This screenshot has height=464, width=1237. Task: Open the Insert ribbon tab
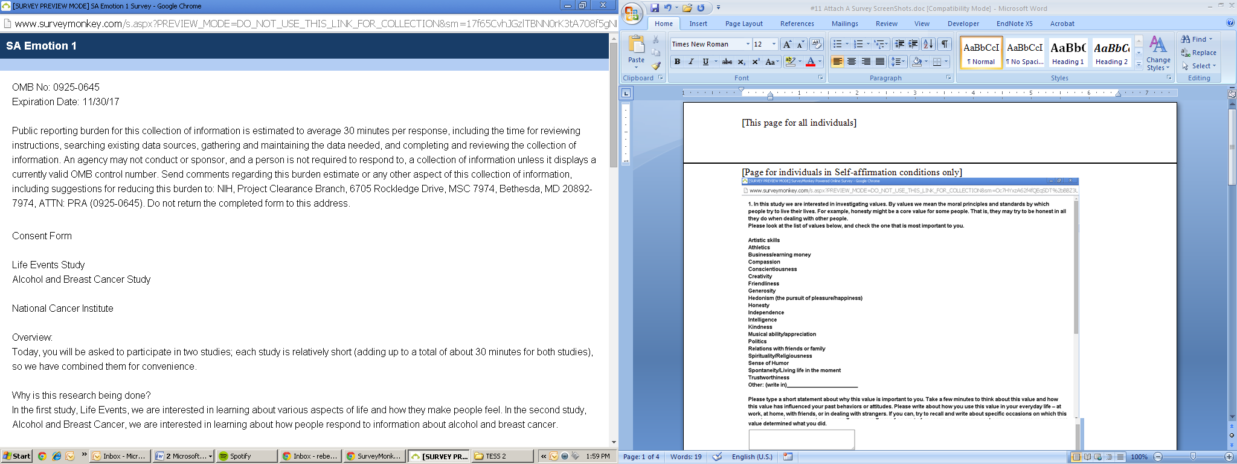(x=698, y=24)
